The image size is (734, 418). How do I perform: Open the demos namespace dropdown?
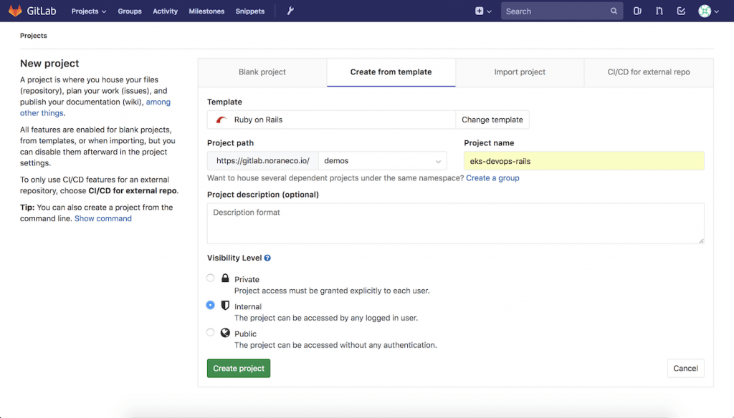pos(383,161)
